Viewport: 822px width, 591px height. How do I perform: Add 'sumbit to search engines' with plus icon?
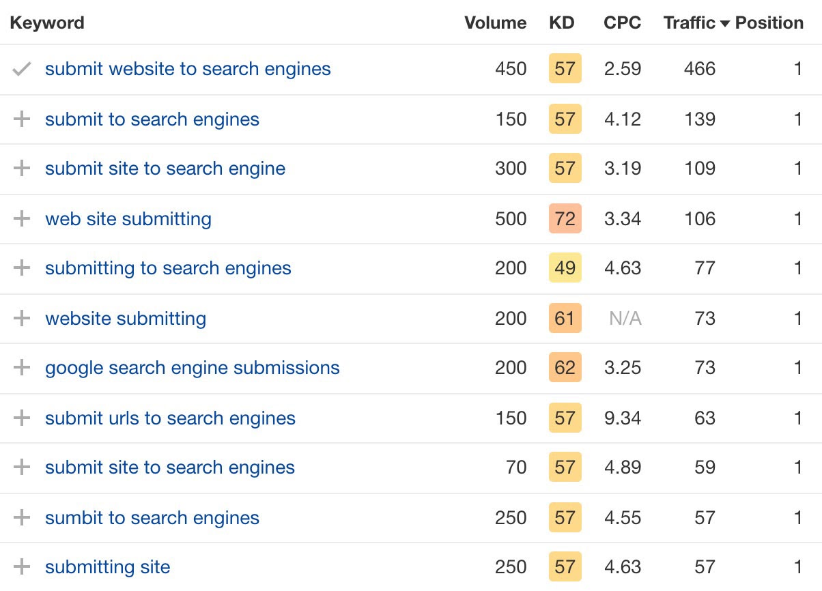[x=22, y=518]
